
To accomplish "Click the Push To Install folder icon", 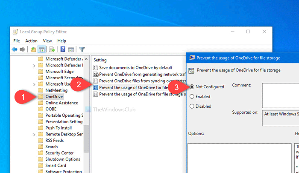I will coord(41,128).
